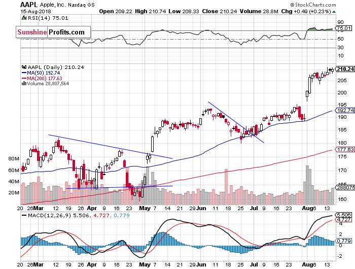This screenshot has width=355, height=269.
Task: Click the 'Chg +0.49 (+0.23%)' value
Action: pos(306,11)
